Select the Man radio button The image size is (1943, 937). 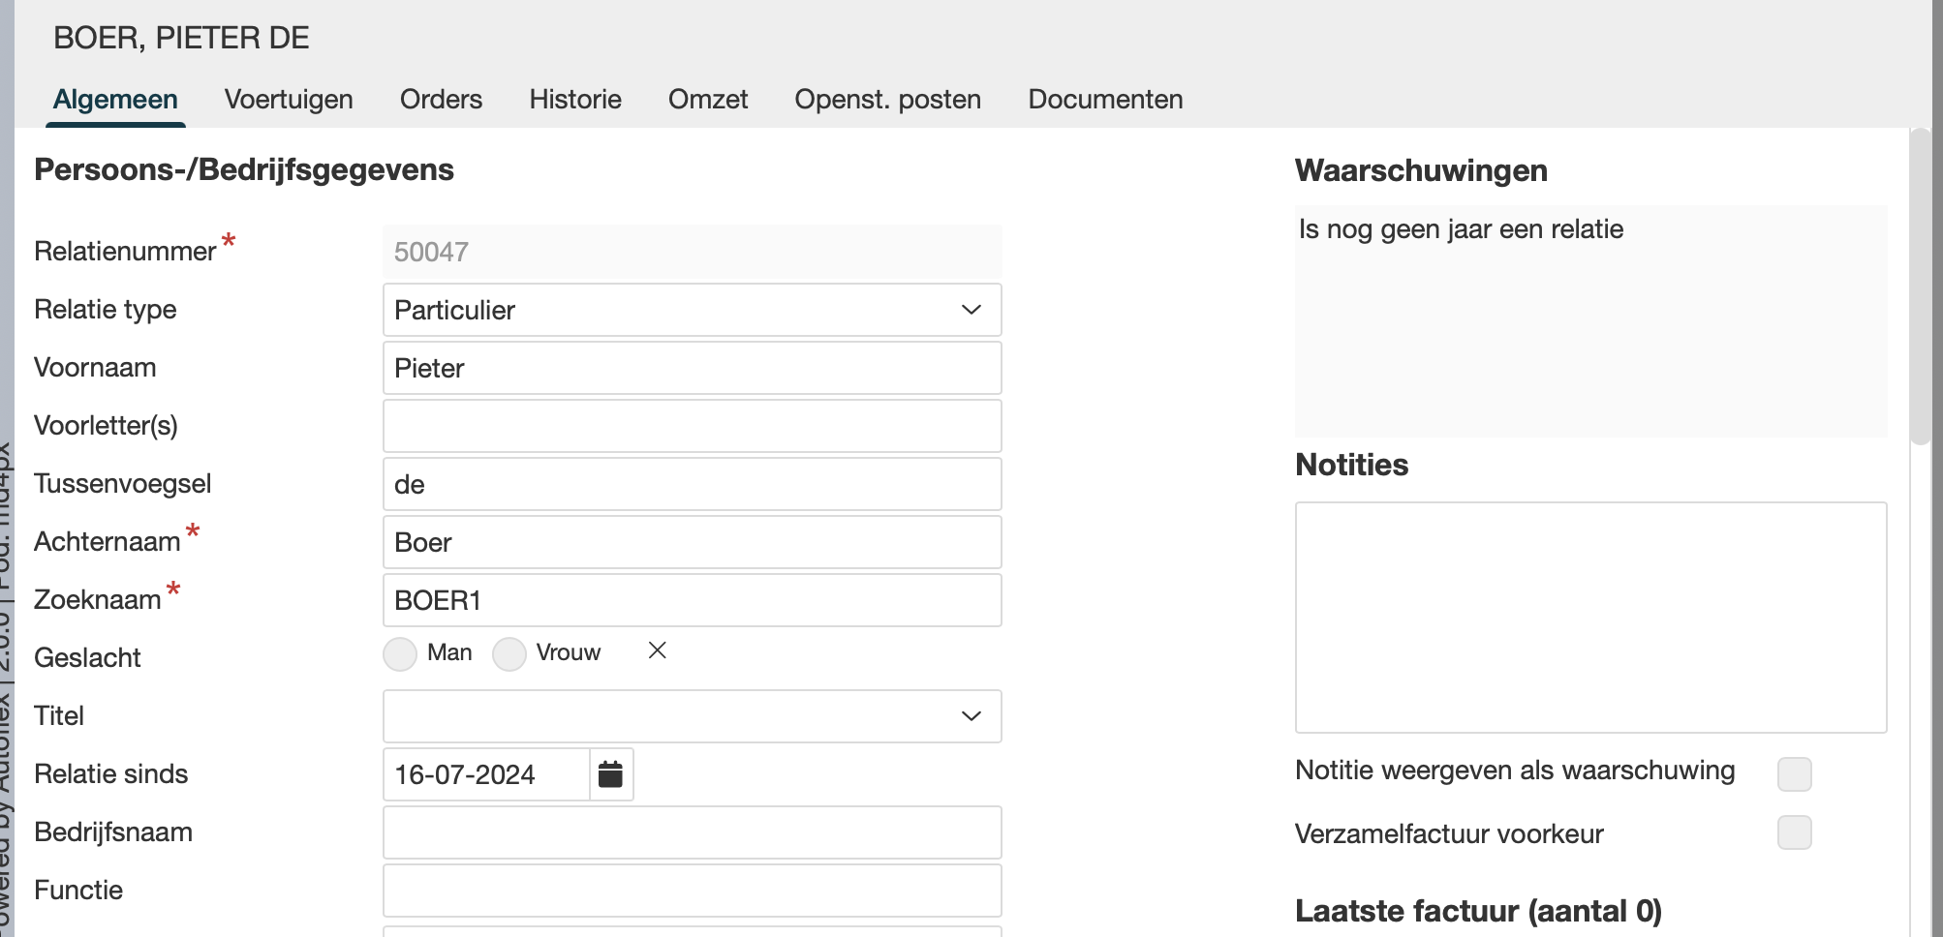tap(400, 654)
